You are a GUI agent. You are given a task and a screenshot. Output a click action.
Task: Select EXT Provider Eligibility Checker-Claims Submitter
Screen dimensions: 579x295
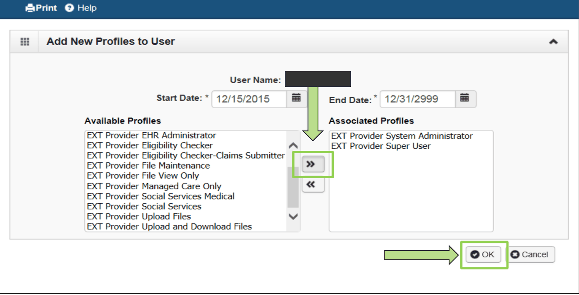point(186,156)
